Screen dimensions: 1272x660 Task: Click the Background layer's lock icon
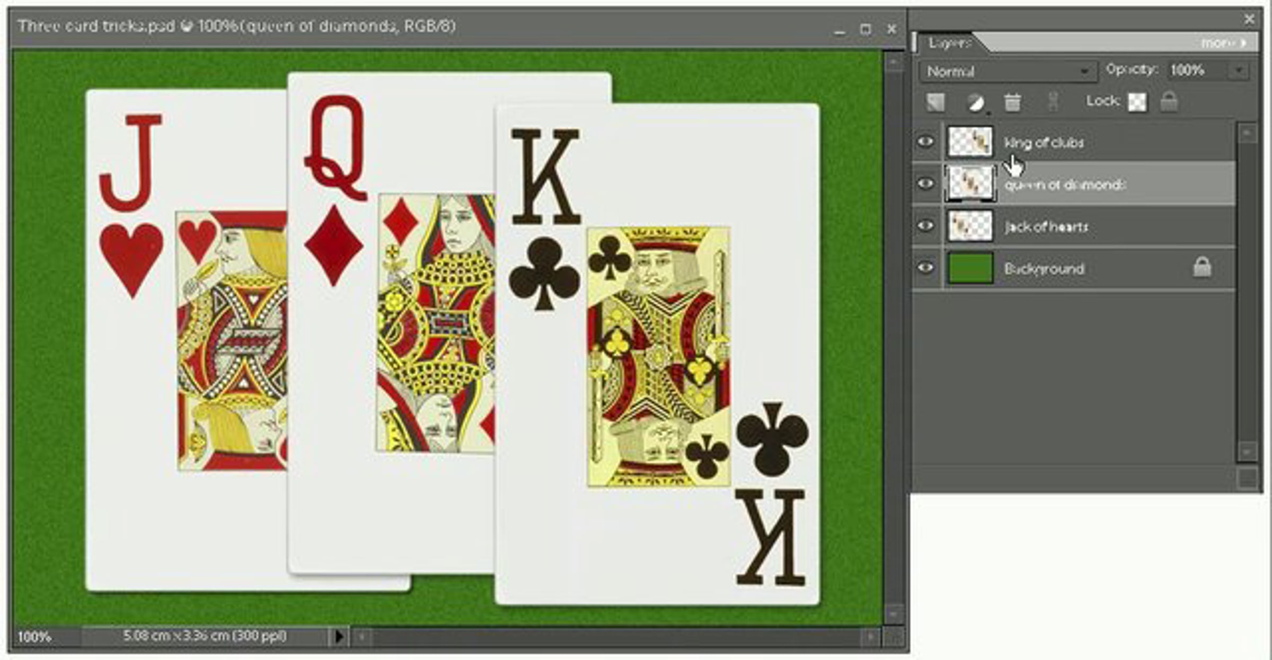(1202, 268)
